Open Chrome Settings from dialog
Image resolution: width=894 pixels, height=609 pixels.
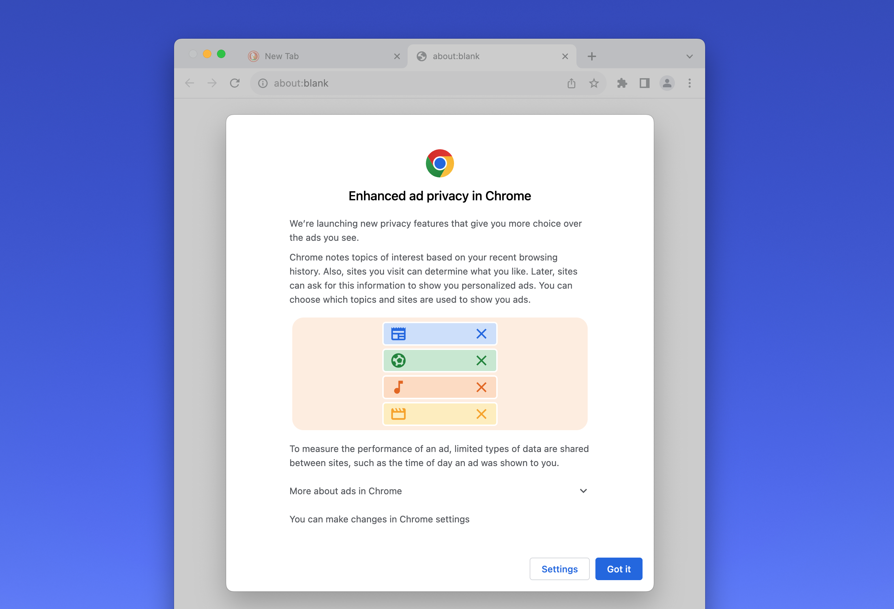[560, 569]
